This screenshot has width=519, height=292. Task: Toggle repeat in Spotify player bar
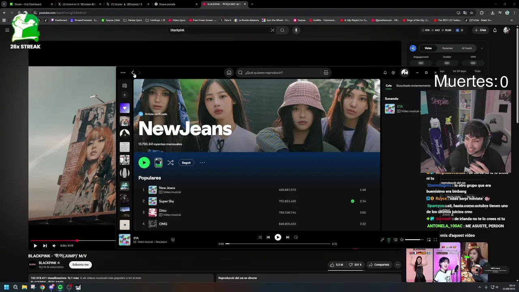[x=296, y=237]
